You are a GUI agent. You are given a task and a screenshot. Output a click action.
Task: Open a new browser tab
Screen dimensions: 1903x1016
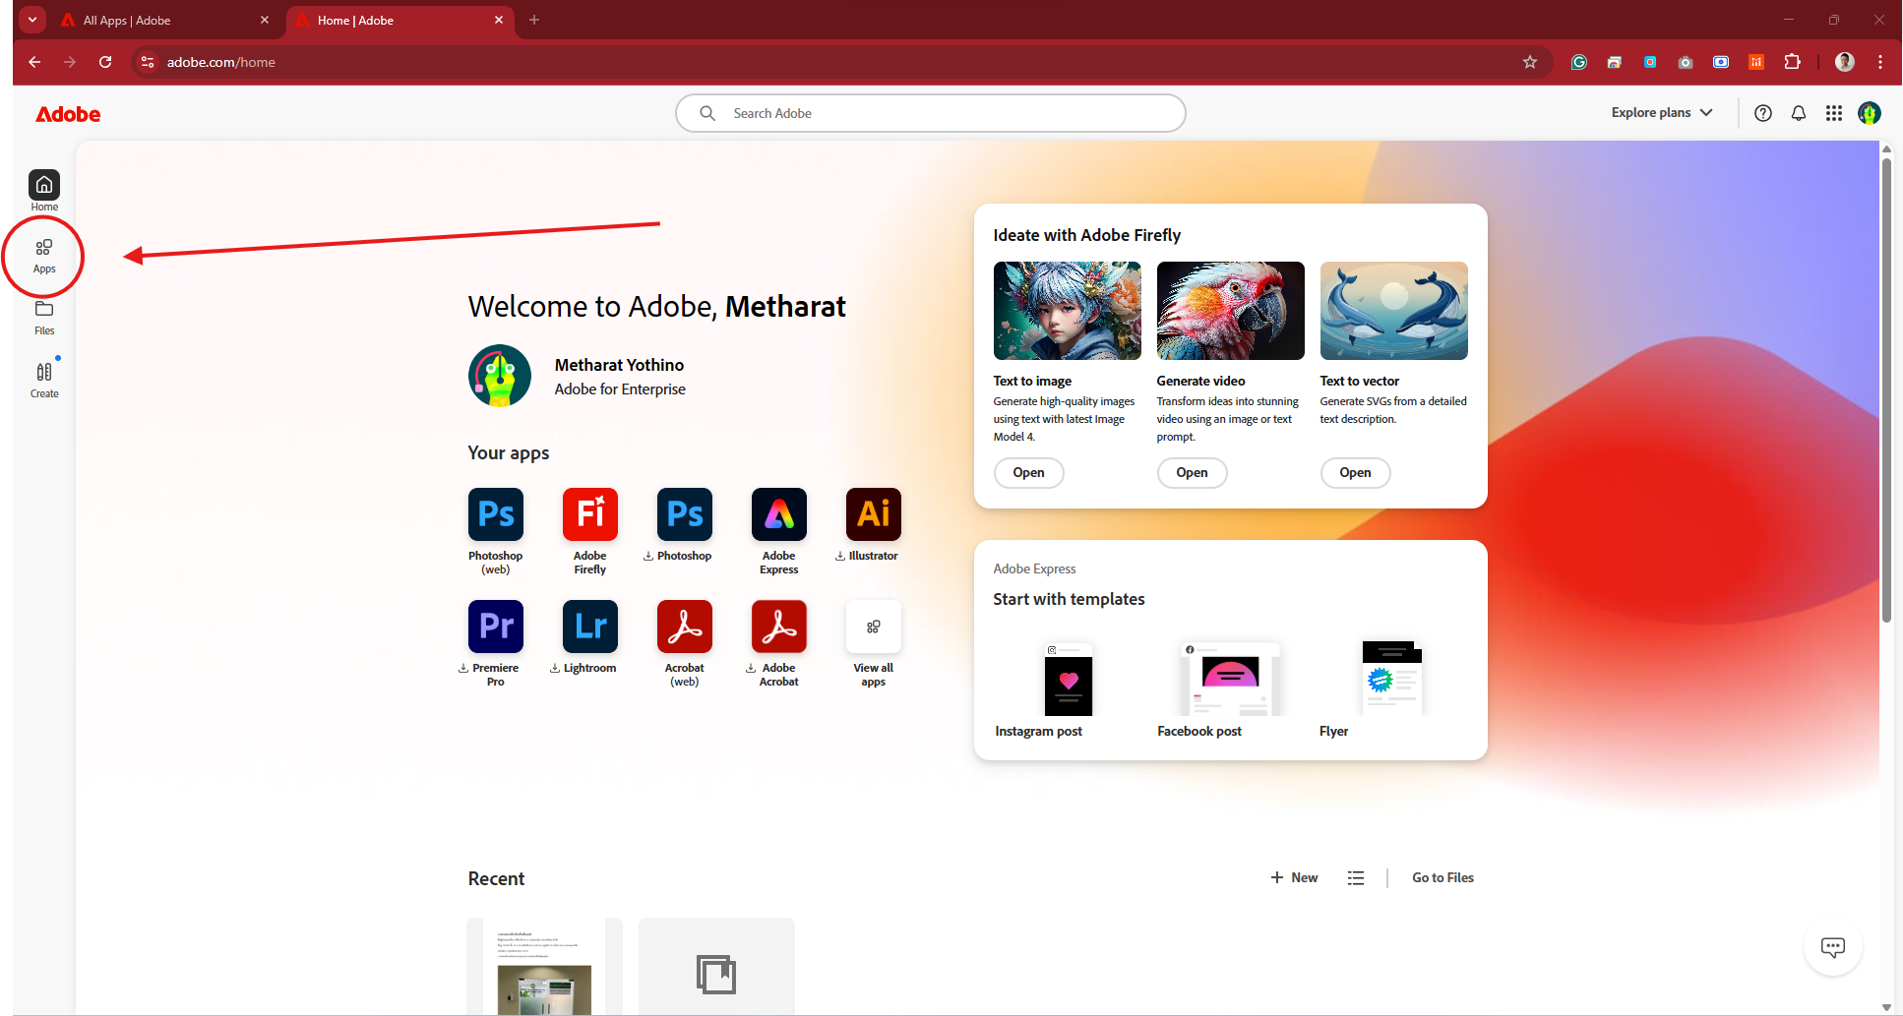click(x=534, y=20)
